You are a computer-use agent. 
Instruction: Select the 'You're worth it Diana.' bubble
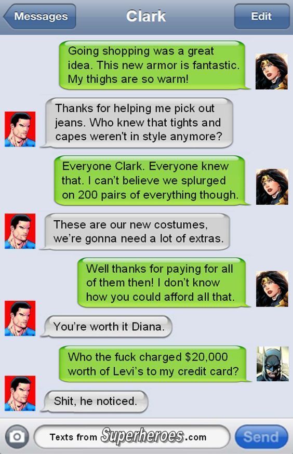(106, 327)
